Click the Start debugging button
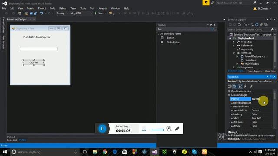278x156 pixels. (99, 13)
